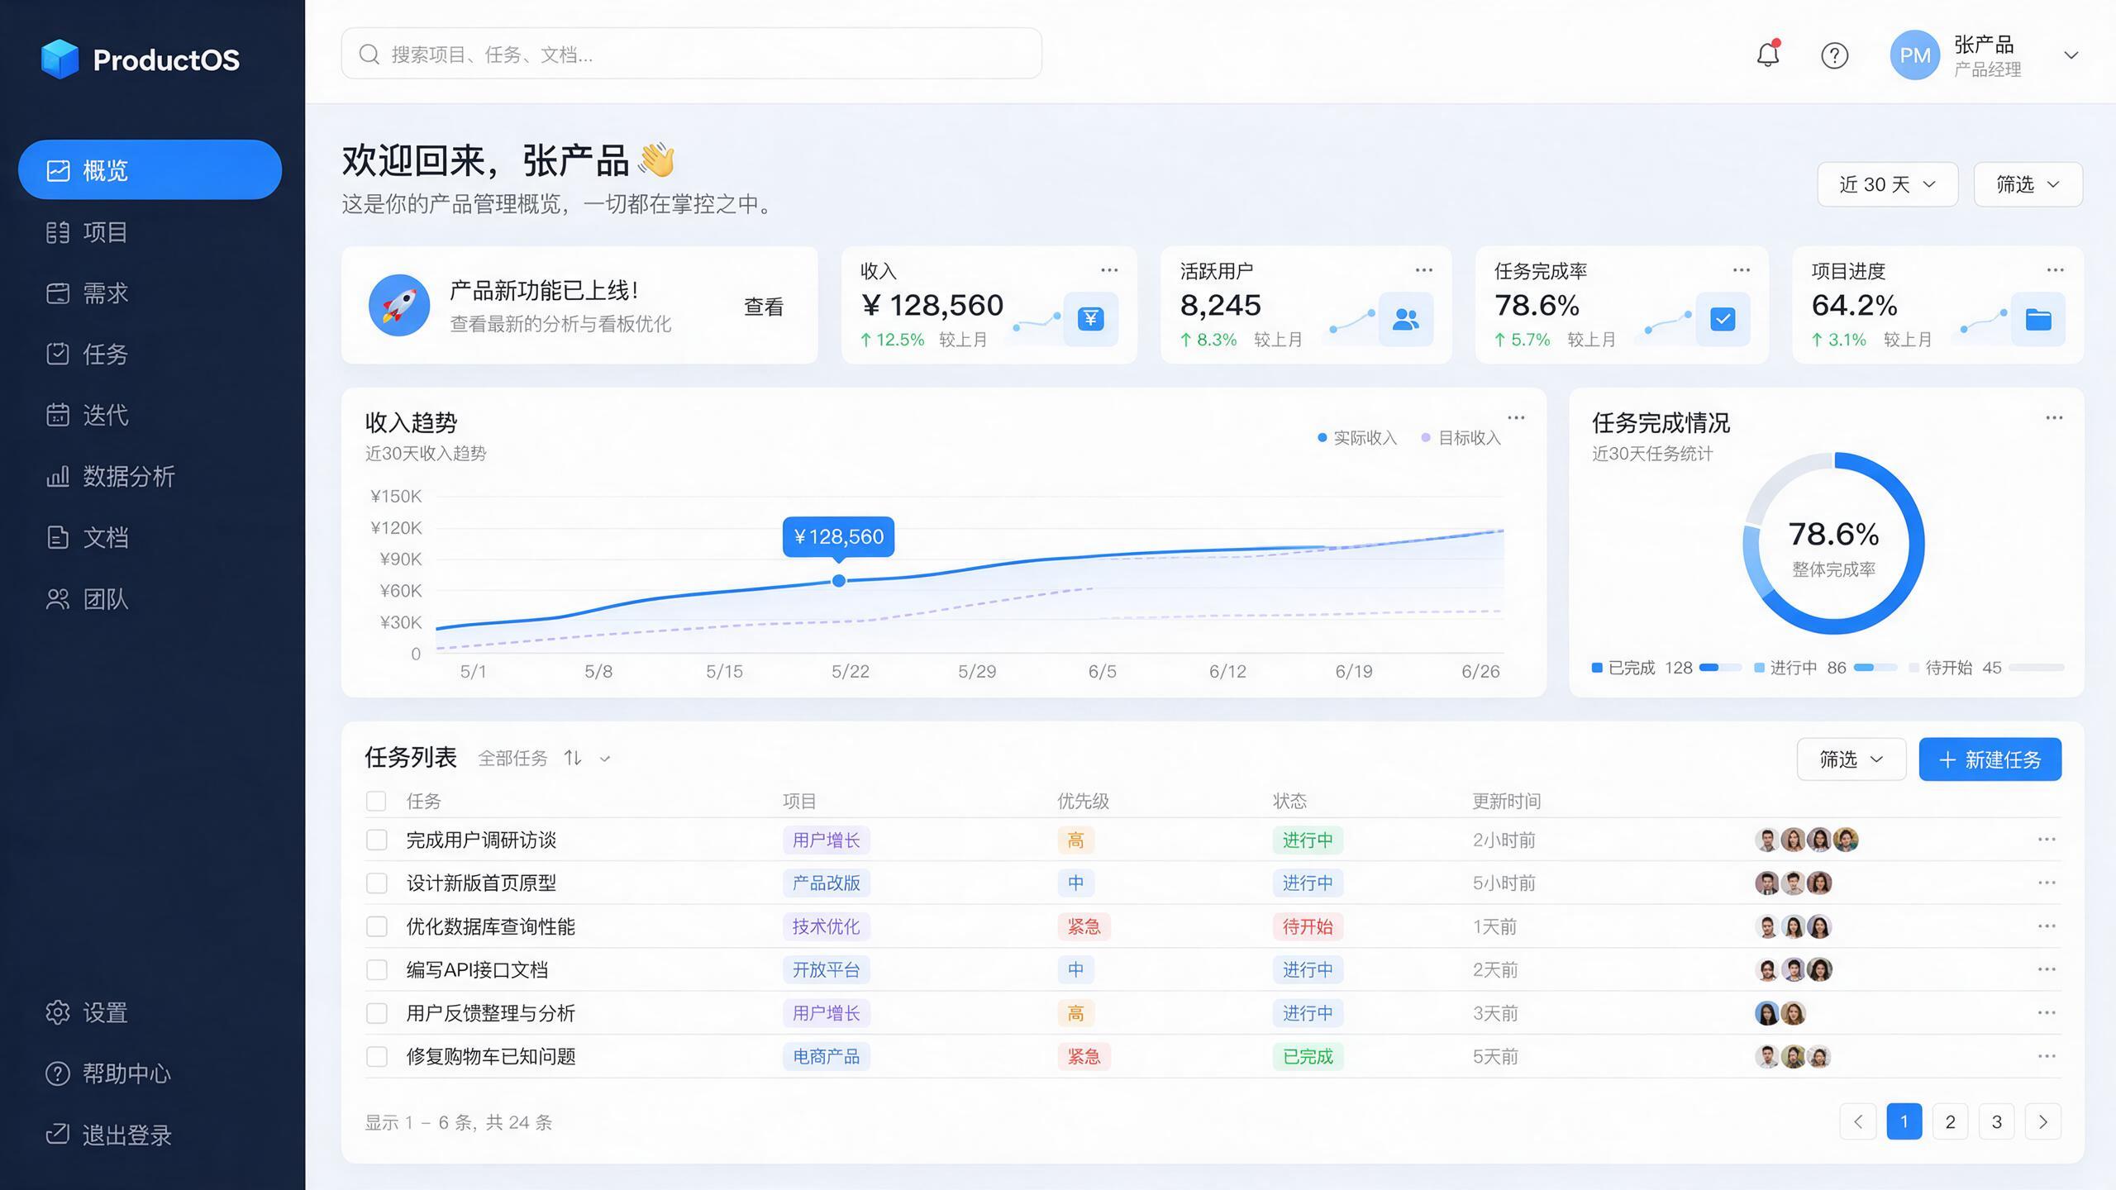
Task: Check the box for 完成用户调研访谈
Action: (x=376, y=840)
